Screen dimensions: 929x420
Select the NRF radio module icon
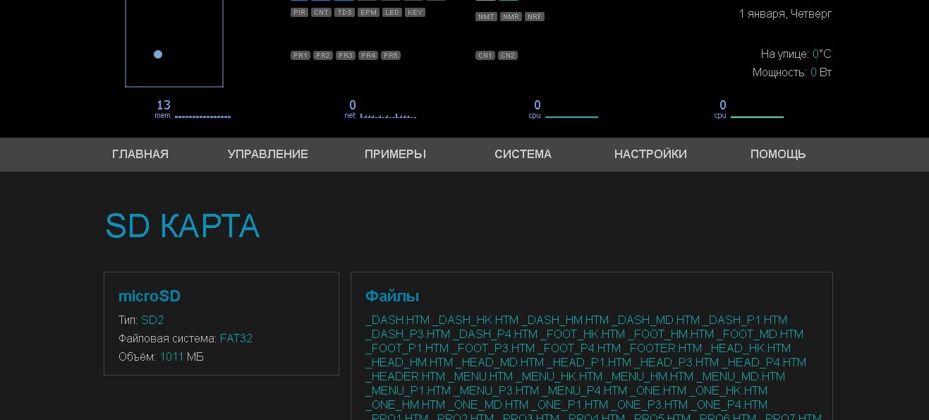point(535,16)
